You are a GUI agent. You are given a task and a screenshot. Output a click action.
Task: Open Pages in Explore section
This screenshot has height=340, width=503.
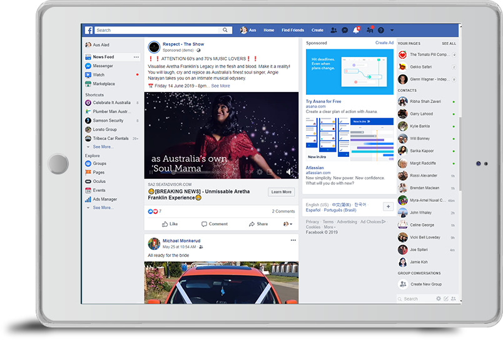[x=95, y=172]
